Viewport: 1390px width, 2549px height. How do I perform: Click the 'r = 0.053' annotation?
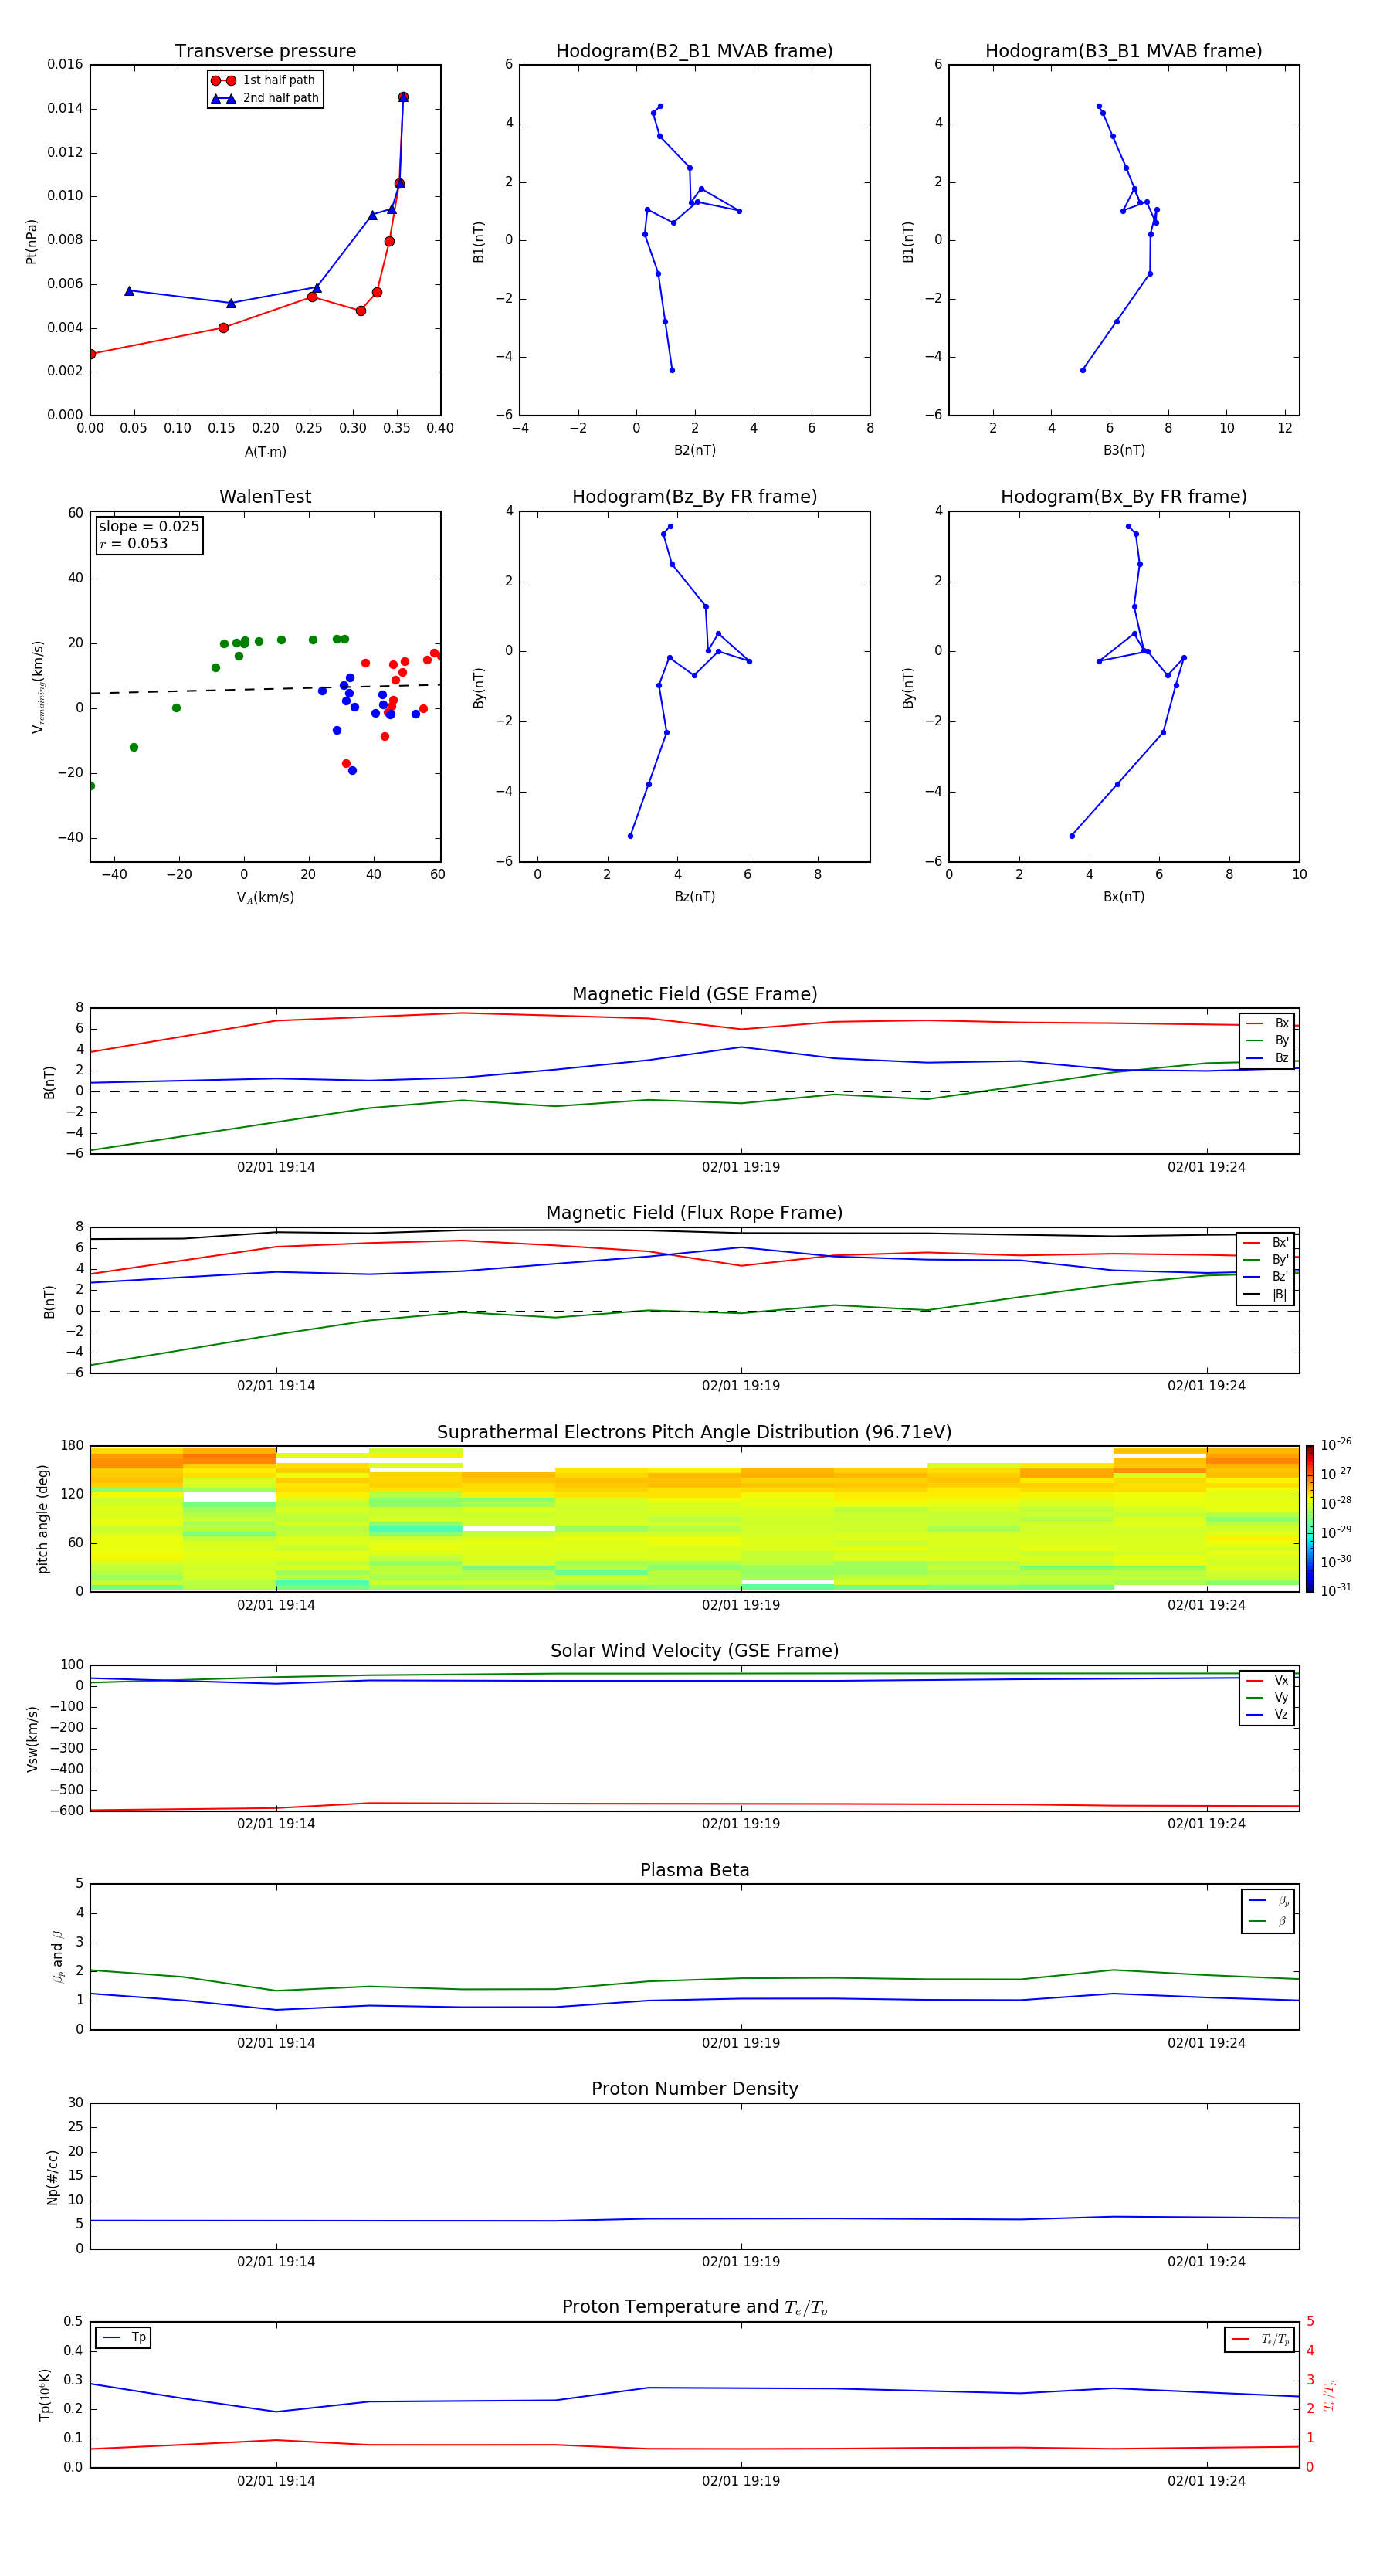[134, 543]
